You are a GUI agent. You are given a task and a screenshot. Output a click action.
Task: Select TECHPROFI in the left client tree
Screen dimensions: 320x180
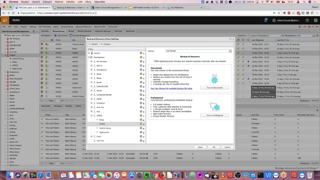pyautogui.click(x=14, y=85)
